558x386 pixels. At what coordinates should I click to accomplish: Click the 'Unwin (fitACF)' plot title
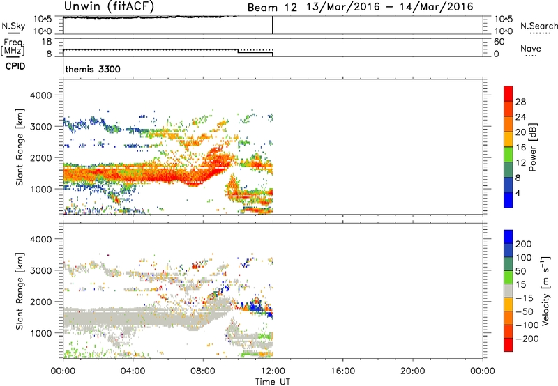click(109, 6)
